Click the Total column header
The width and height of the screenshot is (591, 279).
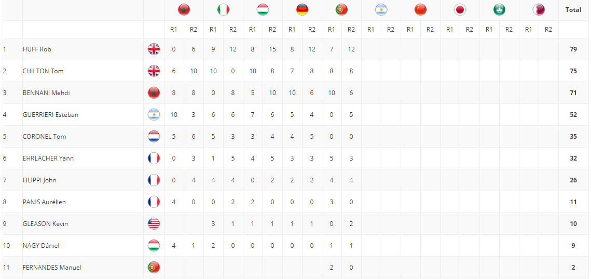pos(573,10)
